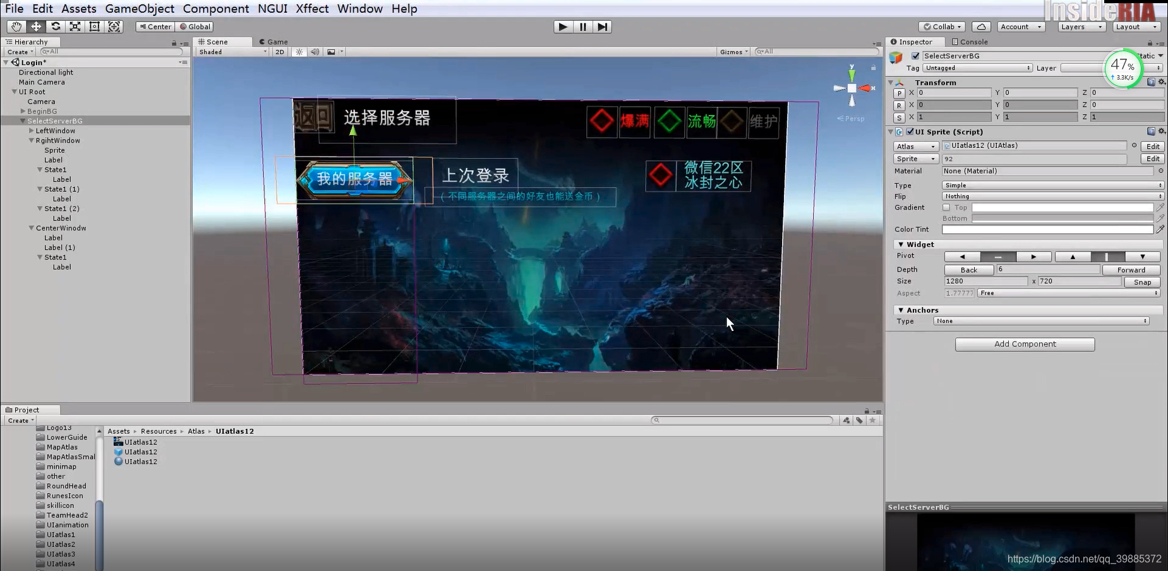1168x571 pixels.
Task: Click the Depth Forward button
Action: 1131,270
